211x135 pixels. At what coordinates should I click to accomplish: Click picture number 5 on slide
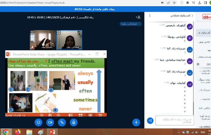click(x=21, y=103)
